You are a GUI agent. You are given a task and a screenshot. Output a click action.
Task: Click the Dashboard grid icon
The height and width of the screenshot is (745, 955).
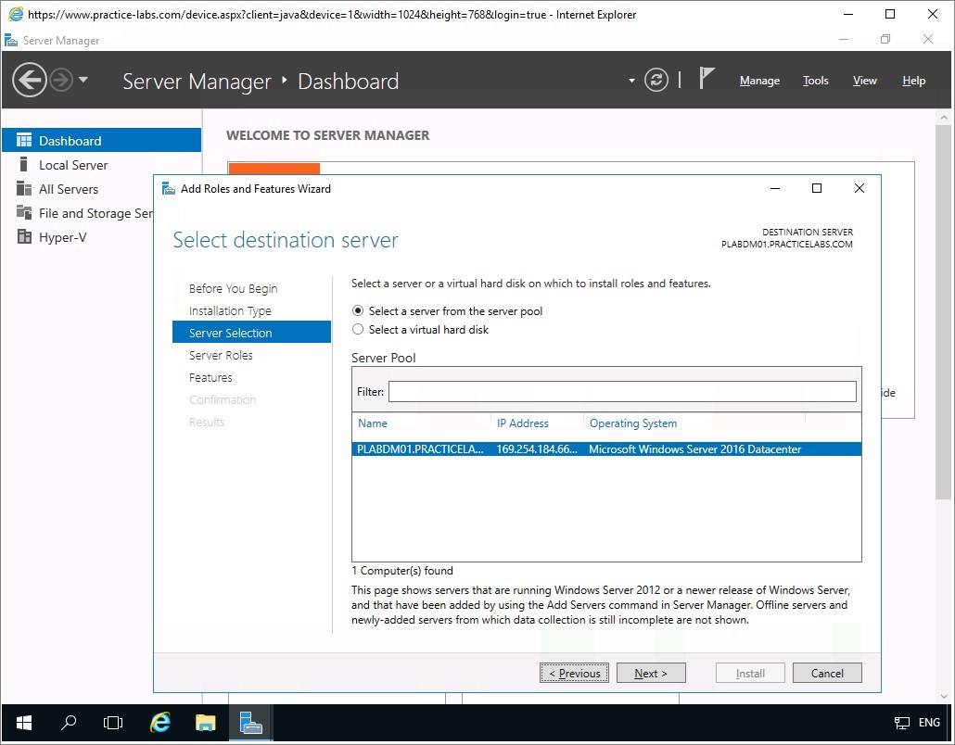pos(24,141)
